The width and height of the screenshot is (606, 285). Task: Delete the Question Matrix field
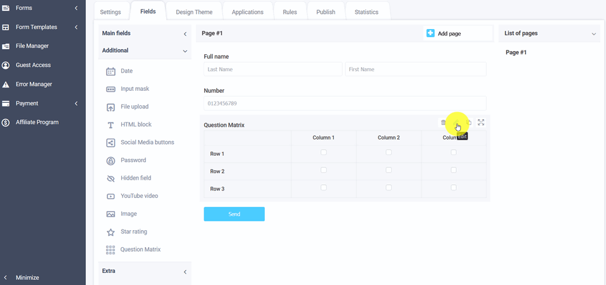[x=444, y=122]
